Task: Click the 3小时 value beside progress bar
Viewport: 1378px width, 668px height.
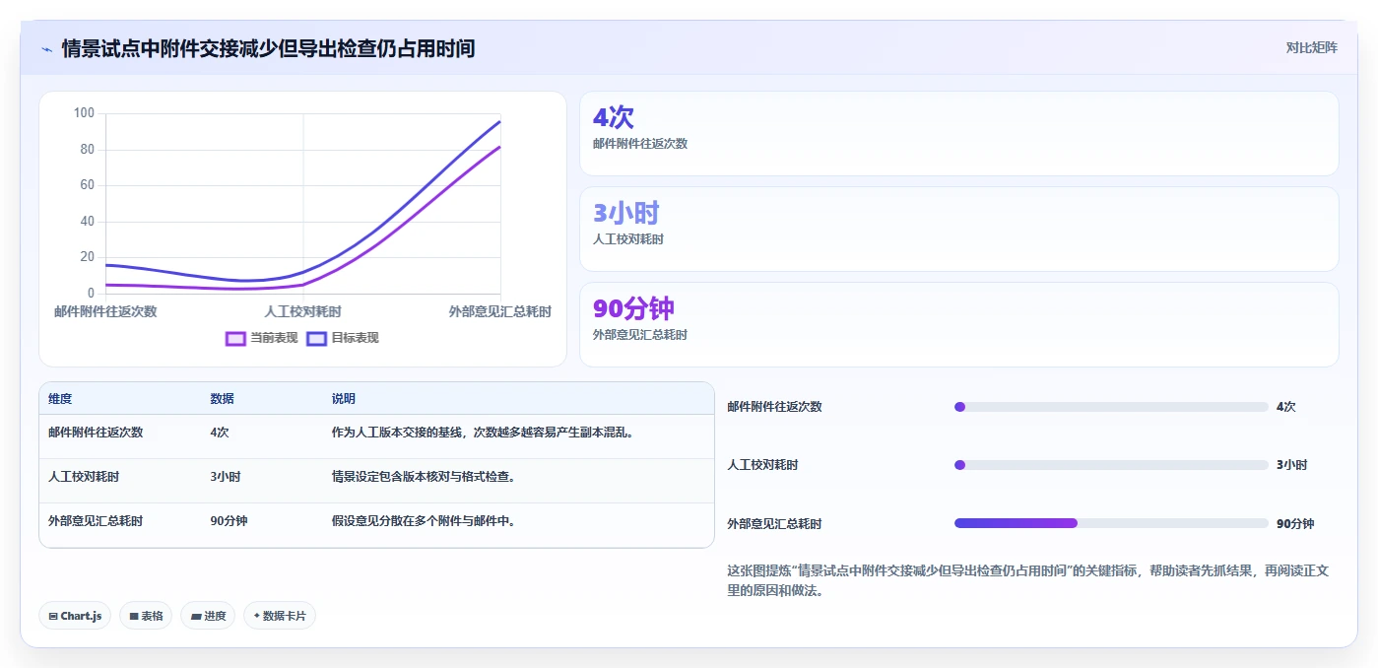Action: [x=1292, y=465]
